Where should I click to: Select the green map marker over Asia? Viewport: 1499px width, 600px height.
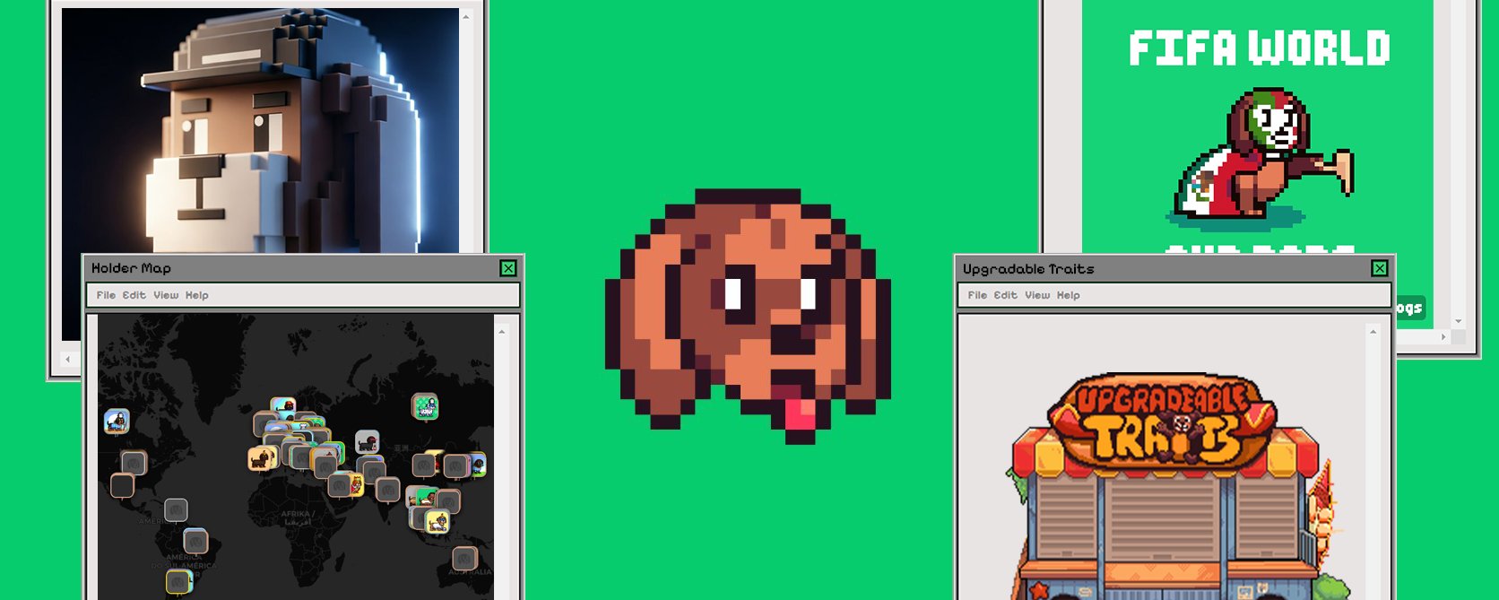(x=425, y=406)
